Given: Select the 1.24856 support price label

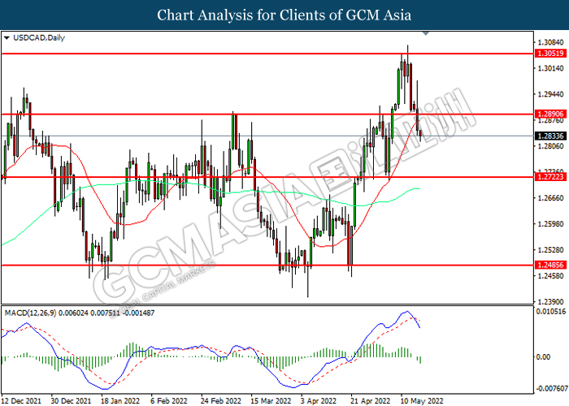Looking at the screenshot, I should tap(550, 265).
